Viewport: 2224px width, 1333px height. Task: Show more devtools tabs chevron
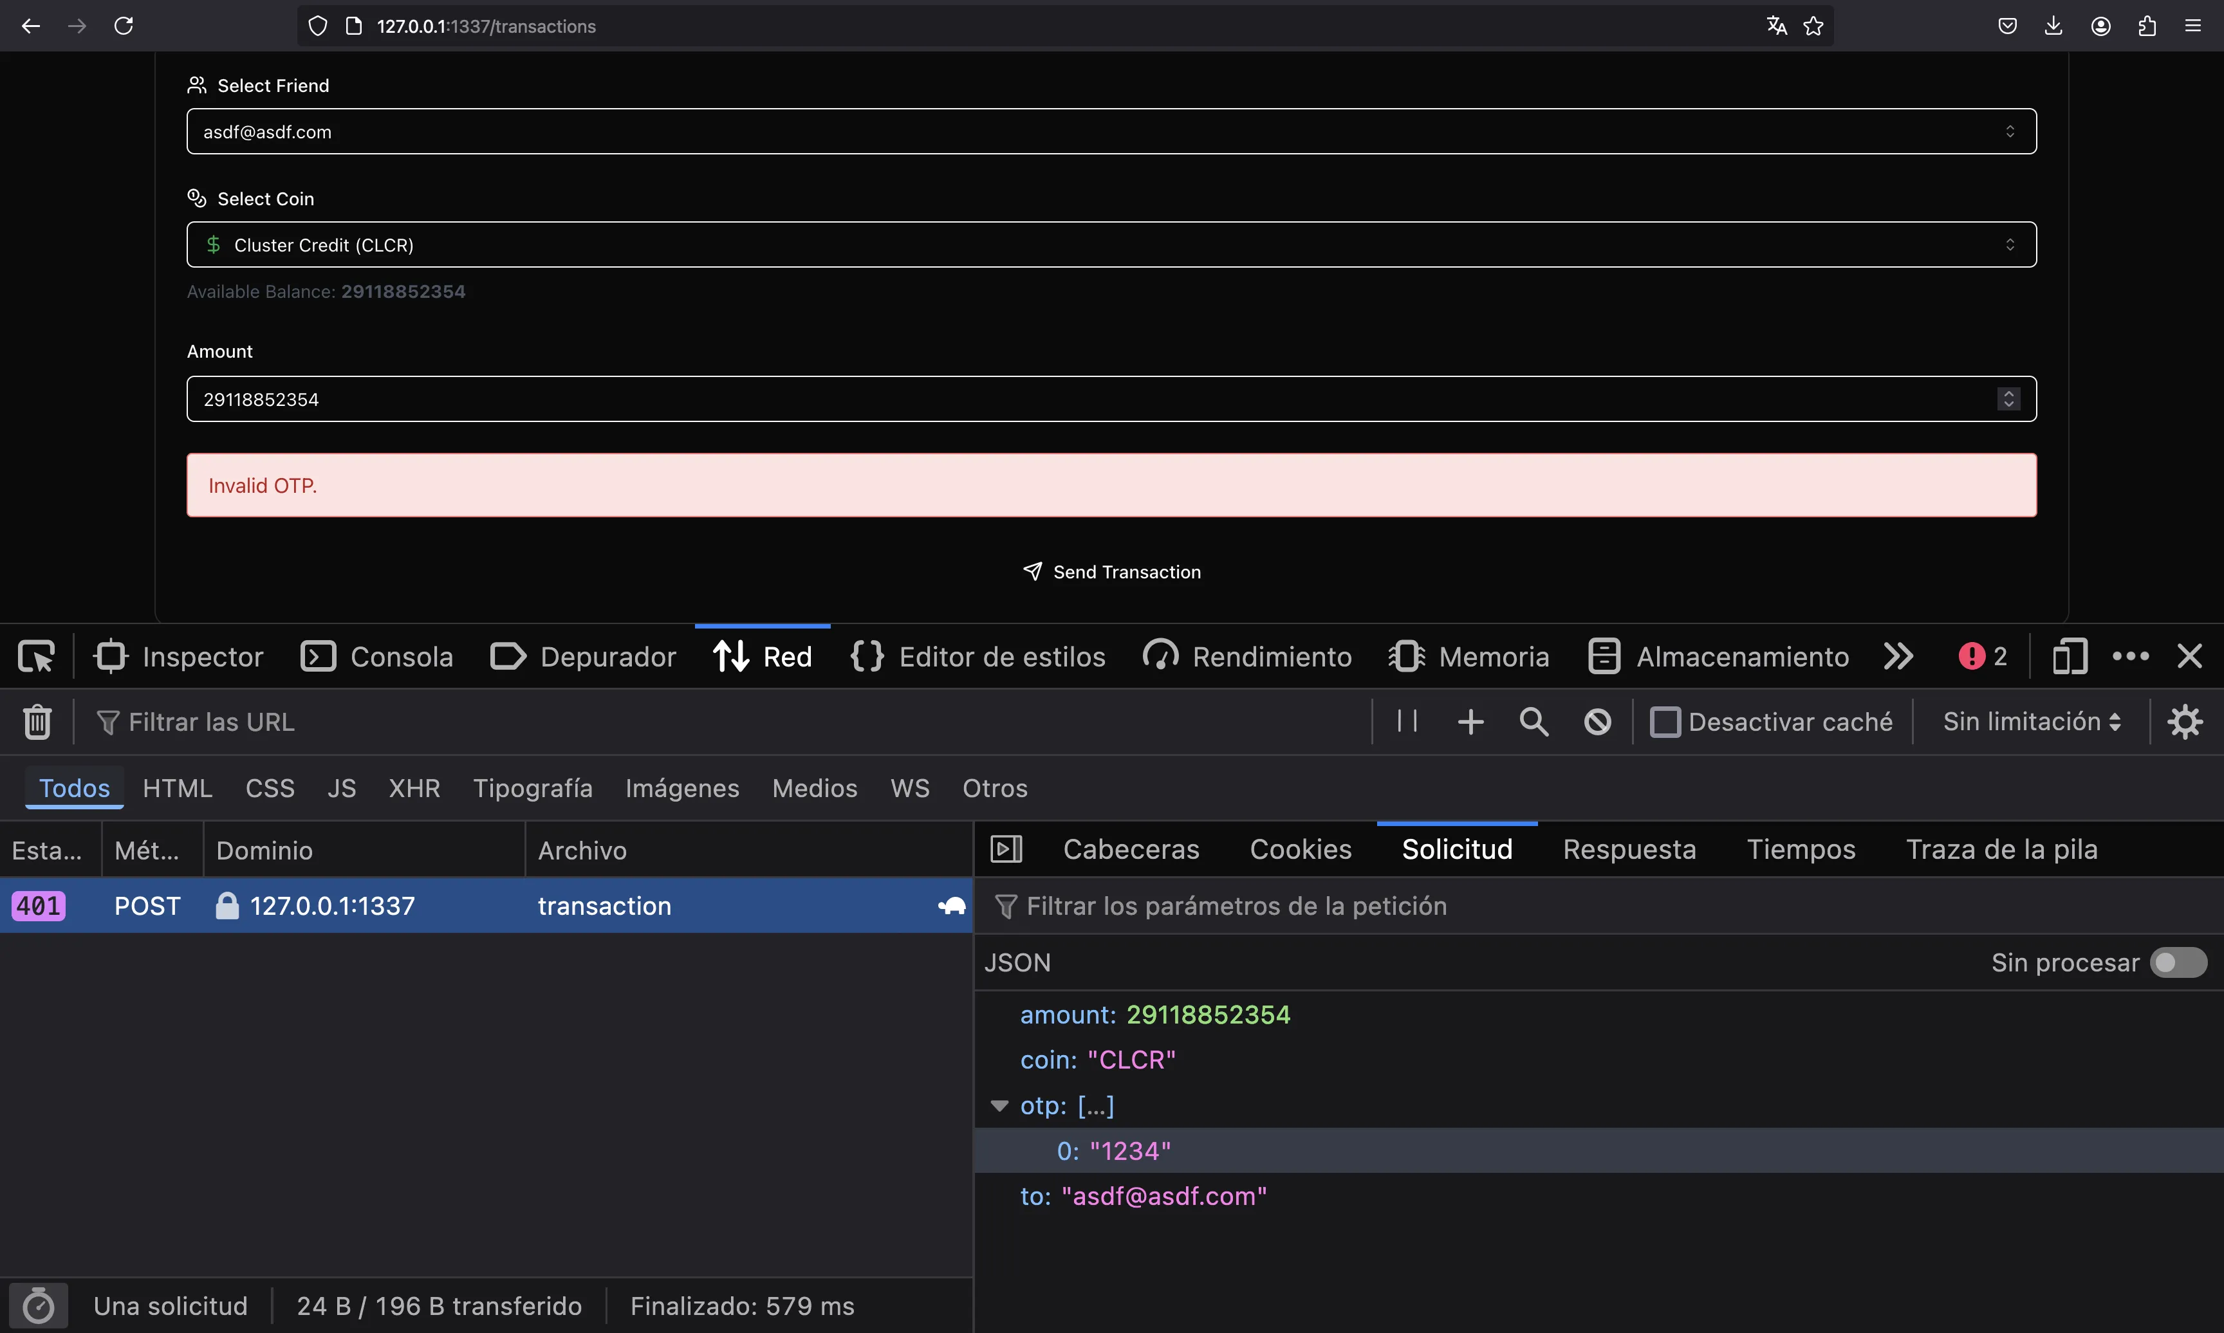point(1898,657)
